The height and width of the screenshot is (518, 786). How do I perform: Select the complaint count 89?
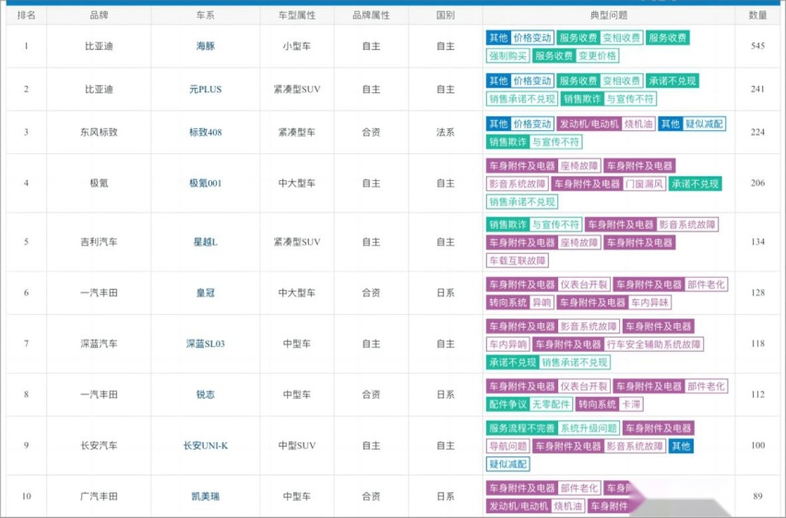[x=758, y=497]
